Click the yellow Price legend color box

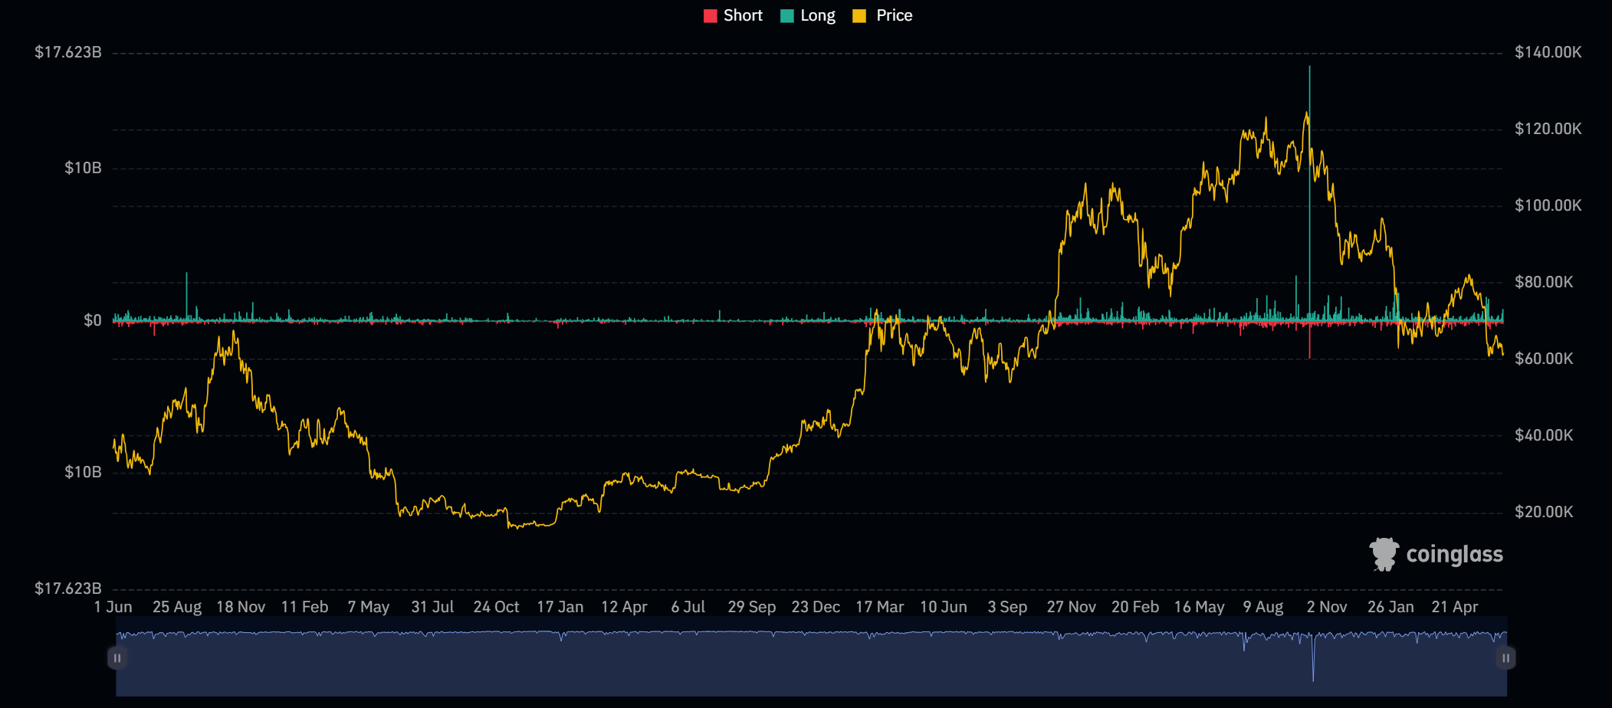(859, 16)
